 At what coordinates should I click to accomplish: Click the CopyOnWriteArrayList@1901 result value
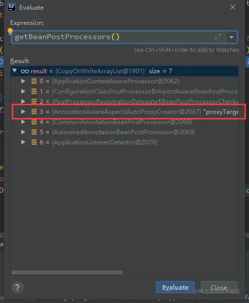100,71
